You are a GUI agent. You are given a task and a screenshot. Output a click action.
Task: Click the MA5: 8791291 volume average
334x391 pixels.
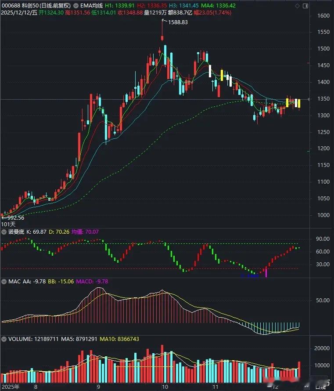(x=79, y=339)
